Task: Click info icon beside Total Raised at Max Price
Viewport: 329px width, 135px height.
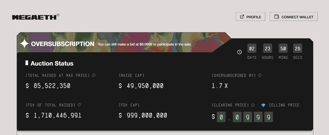Action: (x=94, y=75)
